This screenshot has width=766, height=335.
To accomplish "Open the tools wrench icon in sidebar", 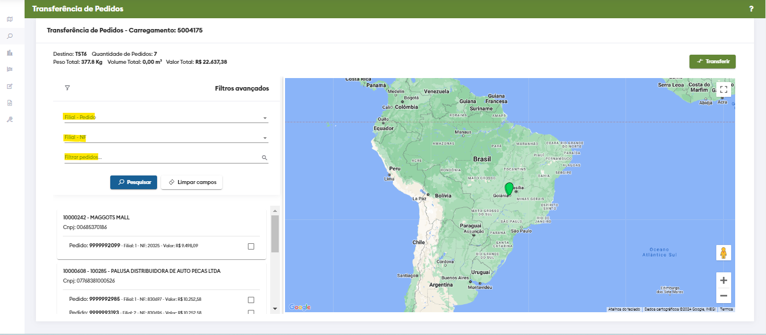I will tap(10, 120).
